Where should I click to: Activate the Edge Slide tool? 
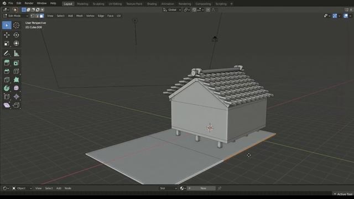tap(7, 97)
